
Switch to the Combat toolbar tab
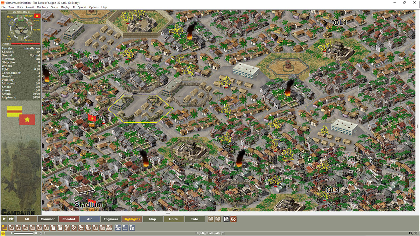pos(69,219)
